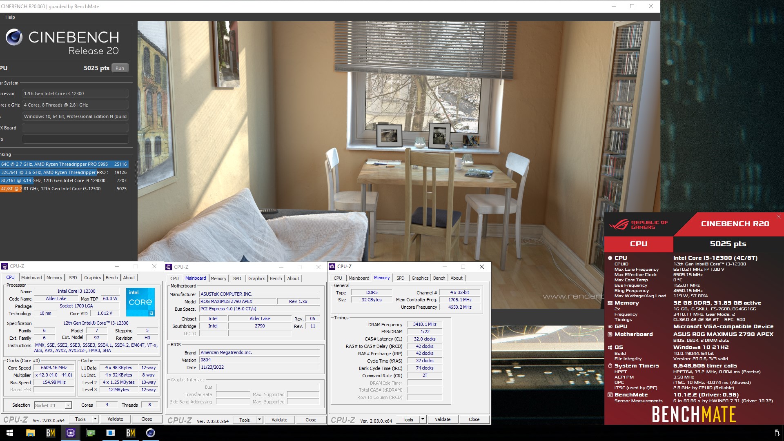Viewport: 784px width, 441px height.
Task: Select Core i9-12900K ranking row
Action: (x=64, y=180)
